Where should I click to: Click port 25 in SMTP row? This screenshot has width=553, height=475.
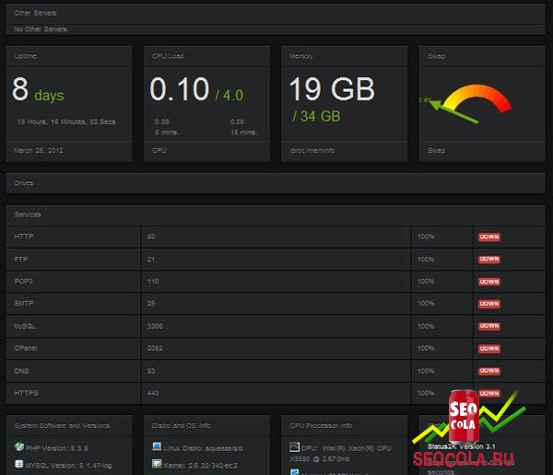(x=151, y=304)
